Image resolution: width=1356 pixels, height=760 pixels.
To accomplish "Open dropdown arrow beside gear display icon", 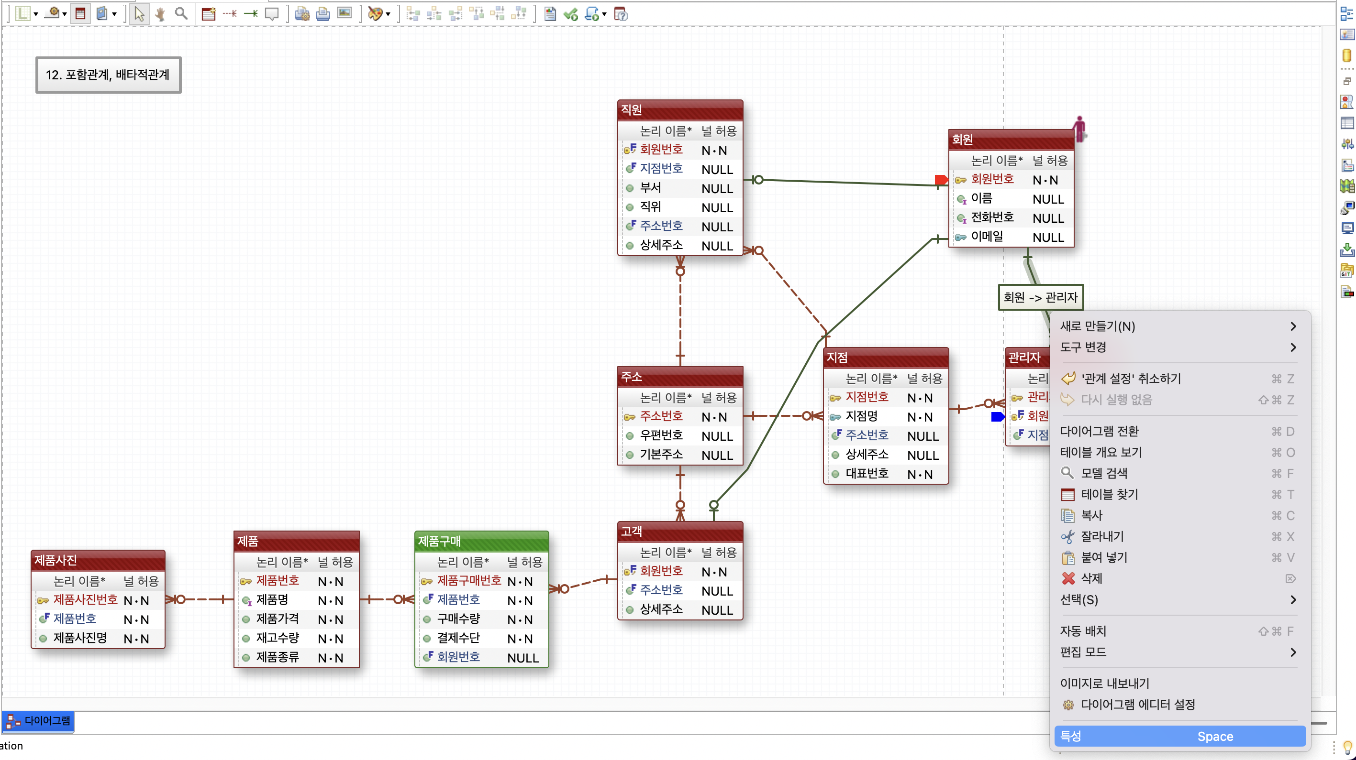I will tap(64, 14).
